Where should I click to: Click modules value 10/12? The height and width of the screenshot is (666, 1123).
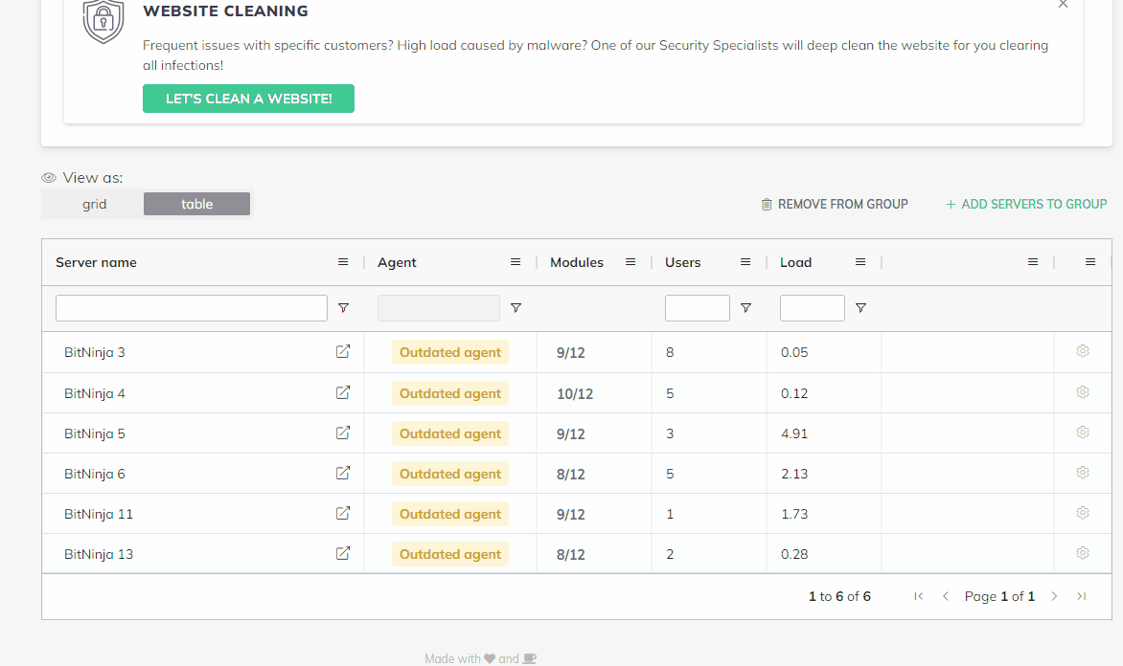574,393
